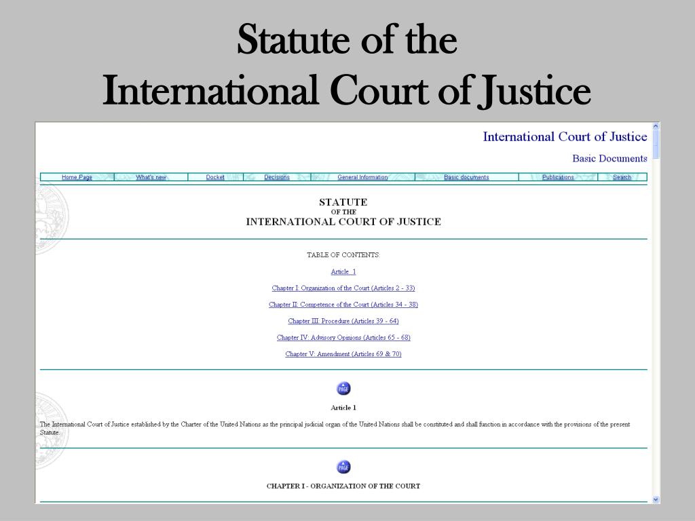
Task: Click the bold 'Article 1' section heading
Action: point(343,408)
